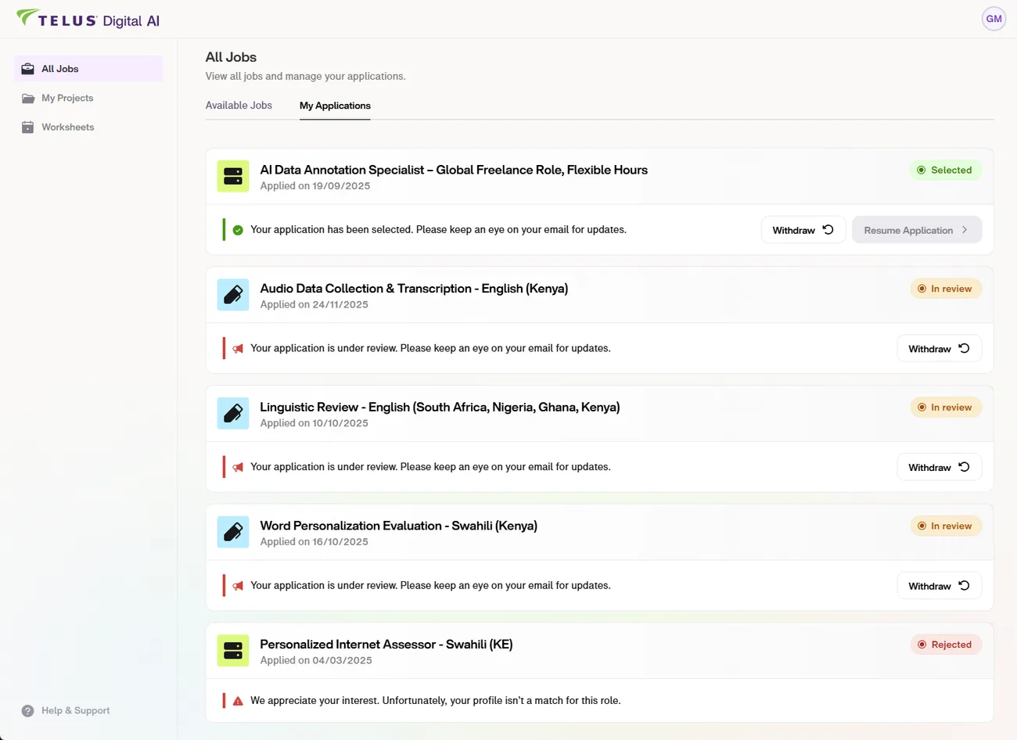The height and width of the screenshot is (740, 1017).
Task: Click 'Applied on 19/09/2025' text
Action: [x=315, y=186]
